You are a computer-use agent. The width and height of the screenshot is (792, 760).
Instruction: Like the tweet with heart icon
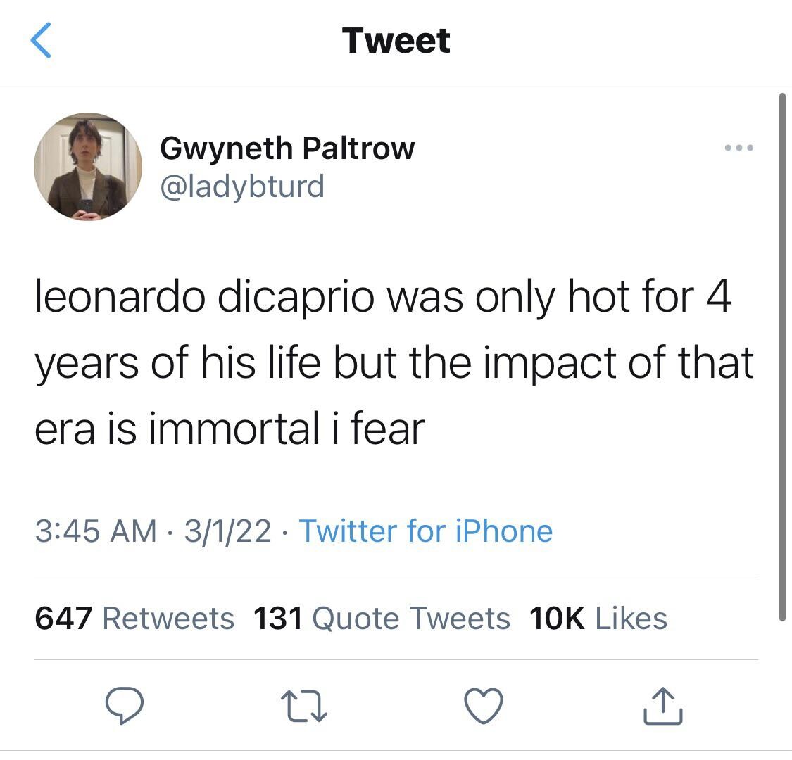(x=484, y=706)
